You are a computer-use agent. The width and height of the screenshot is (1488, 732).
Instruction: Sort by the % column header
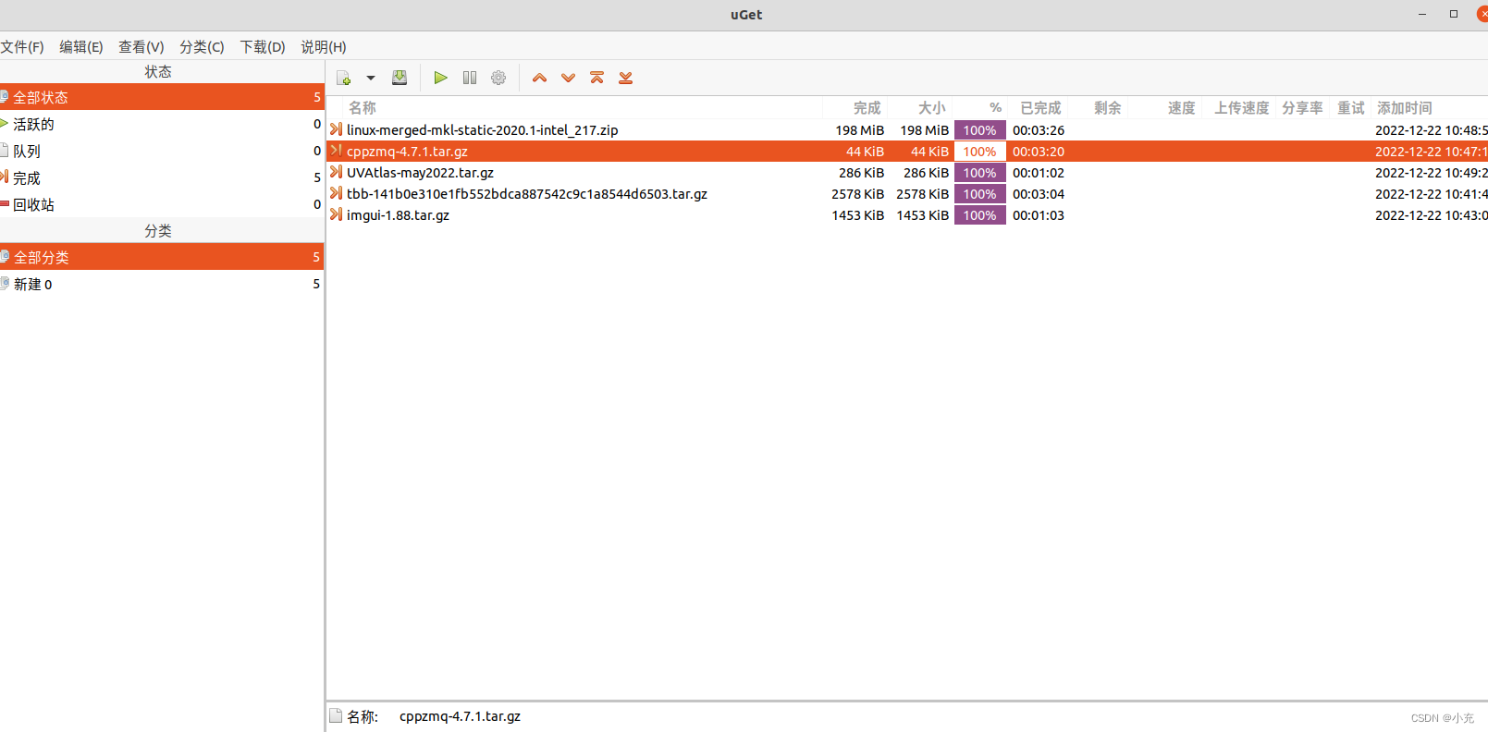[980, 108]
